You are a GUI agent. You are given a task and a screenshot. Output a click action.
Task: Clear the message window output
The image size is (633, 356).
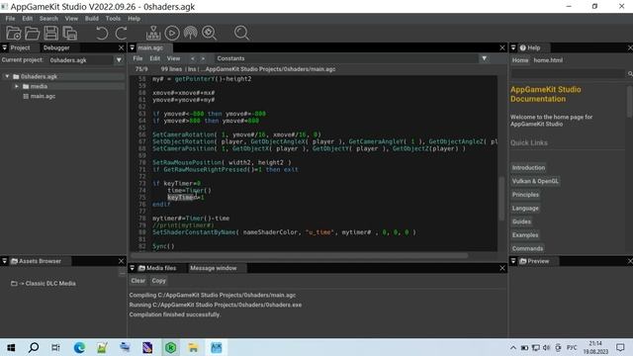[x=138, y=281]
